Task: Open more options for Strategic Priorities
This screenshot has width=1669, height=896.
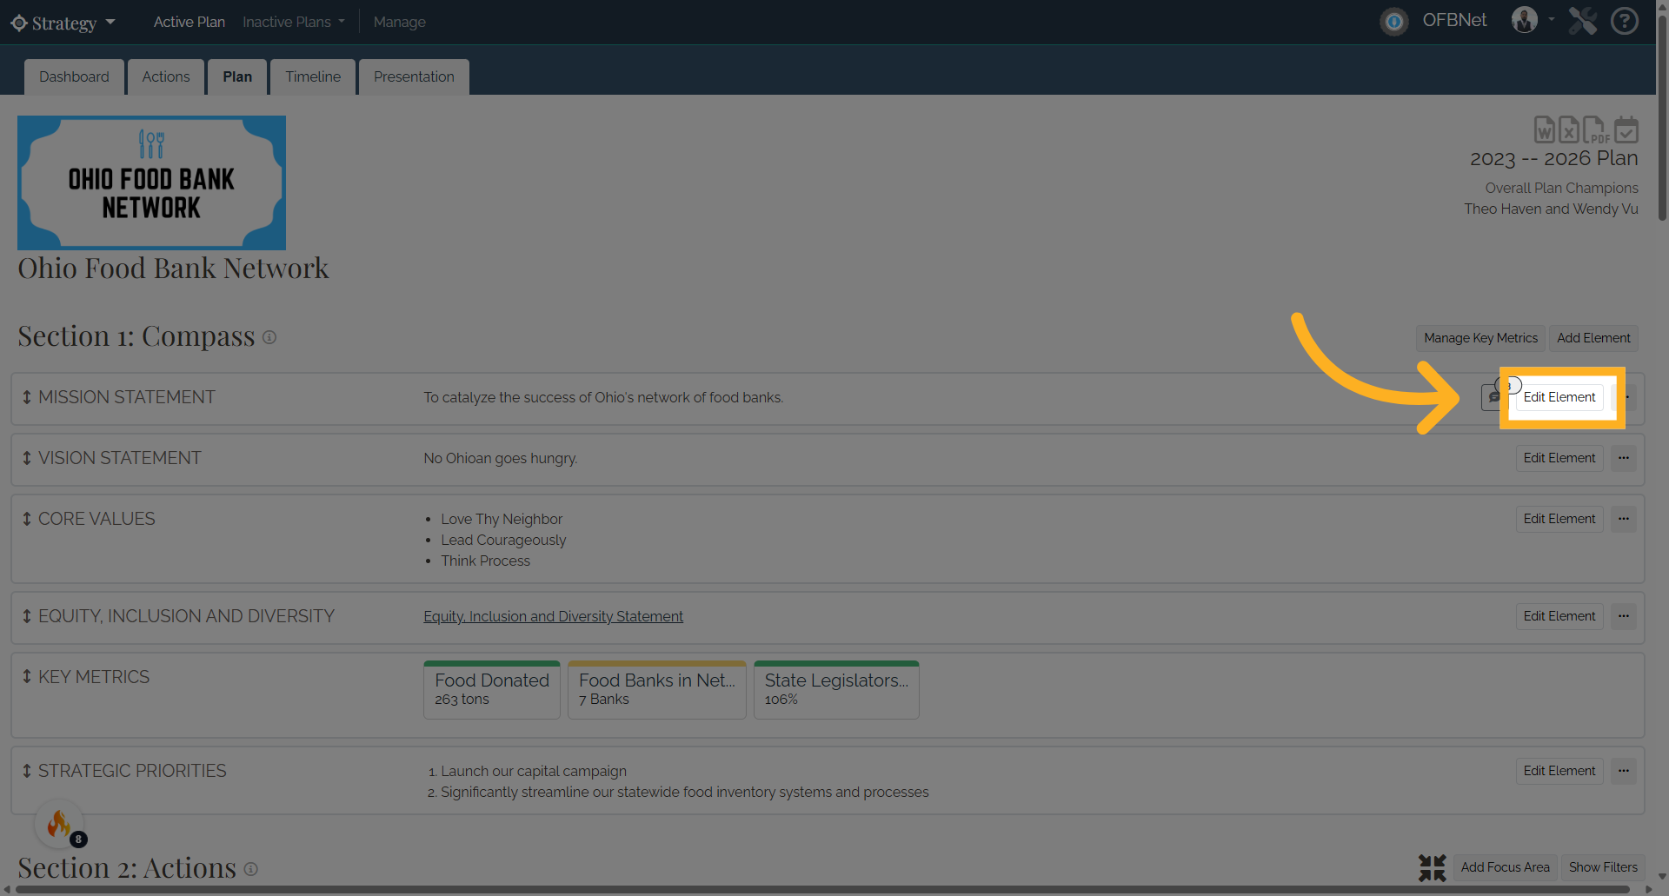Action: coord(1624,771)
